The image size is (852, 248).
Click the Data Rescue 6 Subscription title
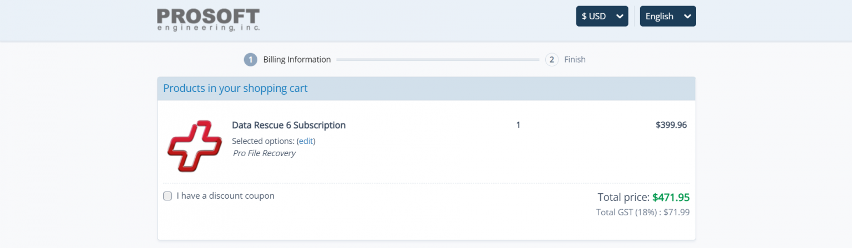point(288,125)
